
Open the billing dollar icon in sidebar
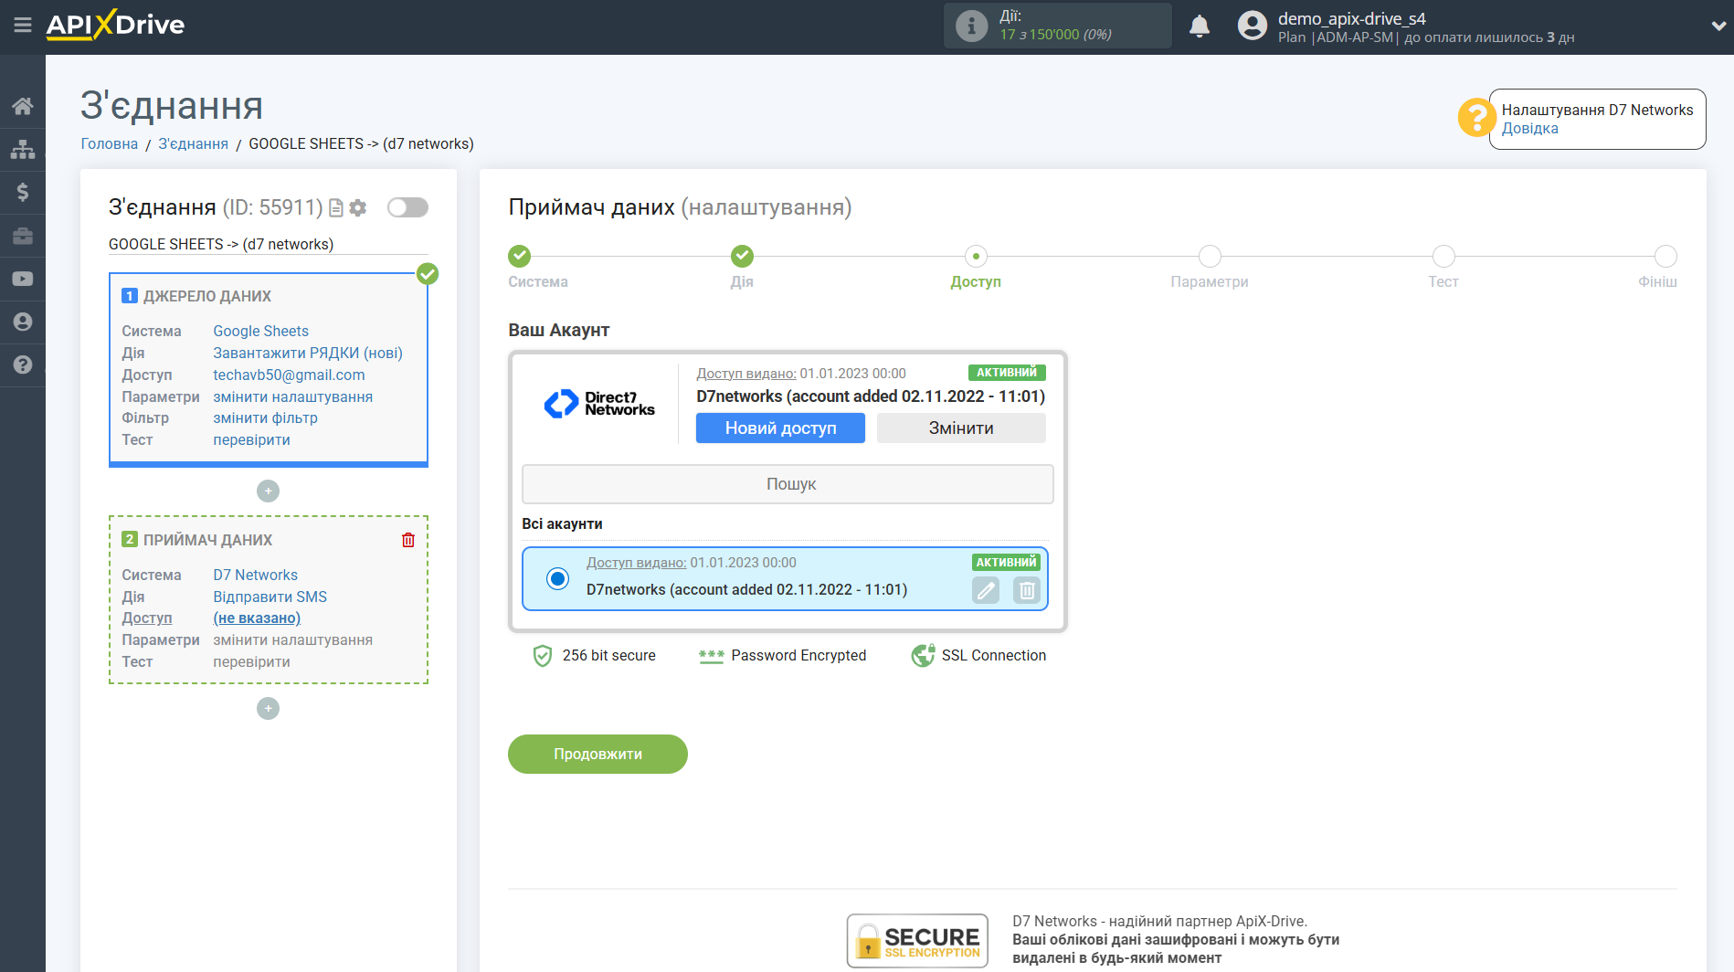22,192
